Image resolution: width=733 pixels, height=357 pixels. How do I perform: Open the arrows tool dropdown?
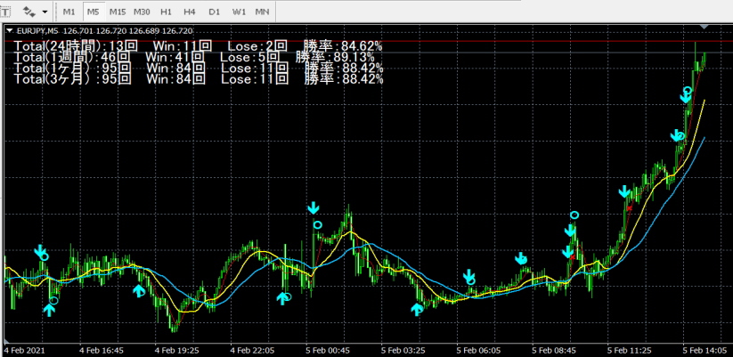[45, 12]
